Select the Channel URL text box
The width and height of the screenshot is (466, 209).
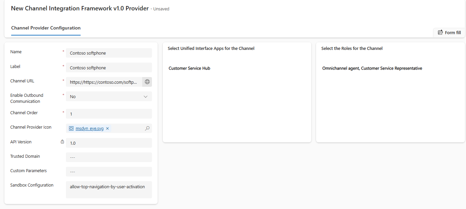tap(104, 82)
